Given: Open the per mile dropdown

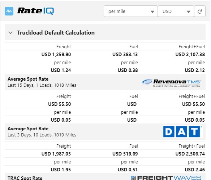Looking at the screenshot, I should click(x=131, y=11).
